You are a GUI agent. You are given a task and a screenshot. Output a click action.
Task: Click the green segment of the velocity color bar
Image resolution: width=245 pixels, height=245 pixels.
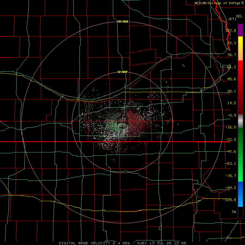coord(240,155)
